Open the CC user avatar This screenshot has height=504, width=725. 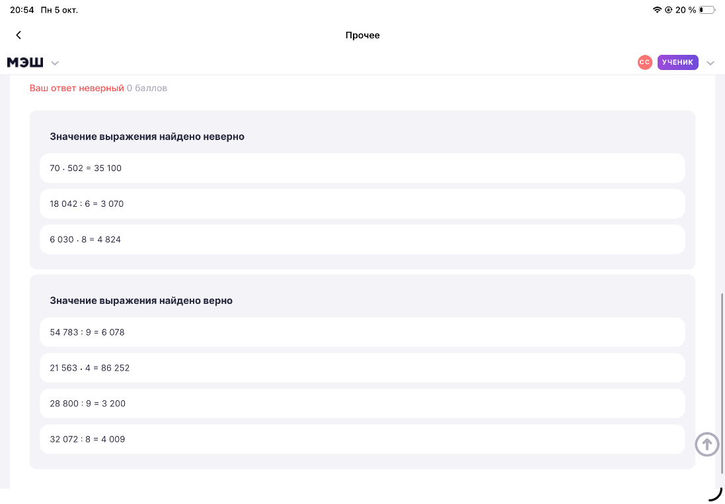click(x=644, y=62)
